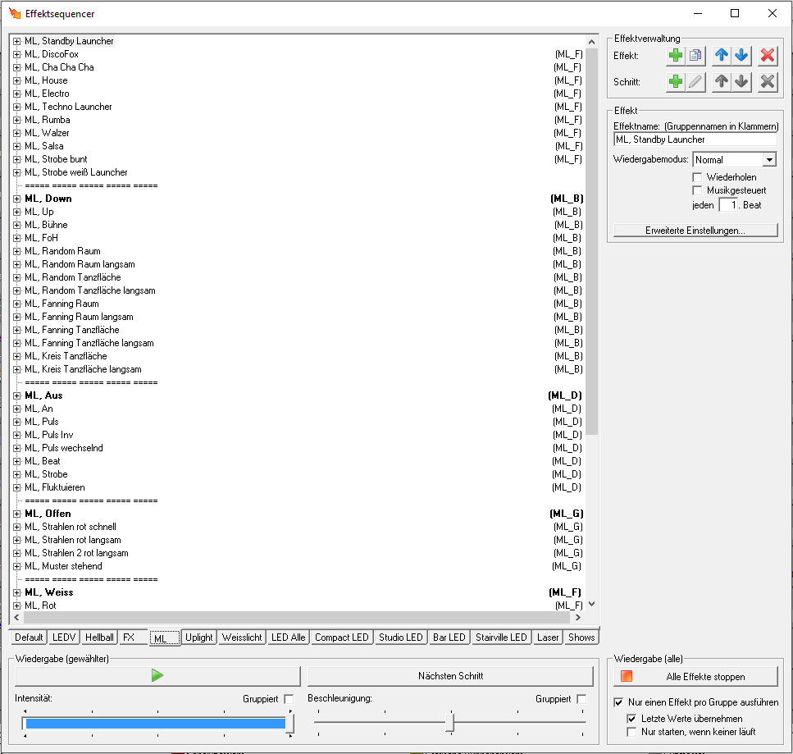This screenshot has width=793, height=754.
Task: Expand the ML, DiscoFox tree entry
Action: tap(17, 54)
